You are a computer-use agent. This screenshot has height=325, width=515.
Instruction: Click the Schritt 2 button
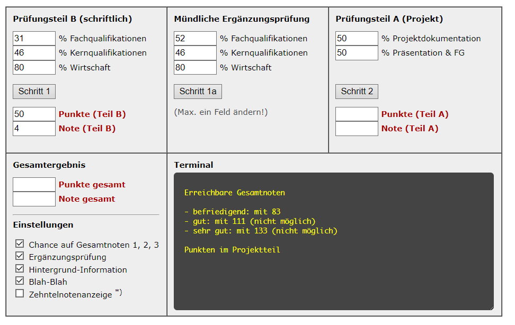357,92
